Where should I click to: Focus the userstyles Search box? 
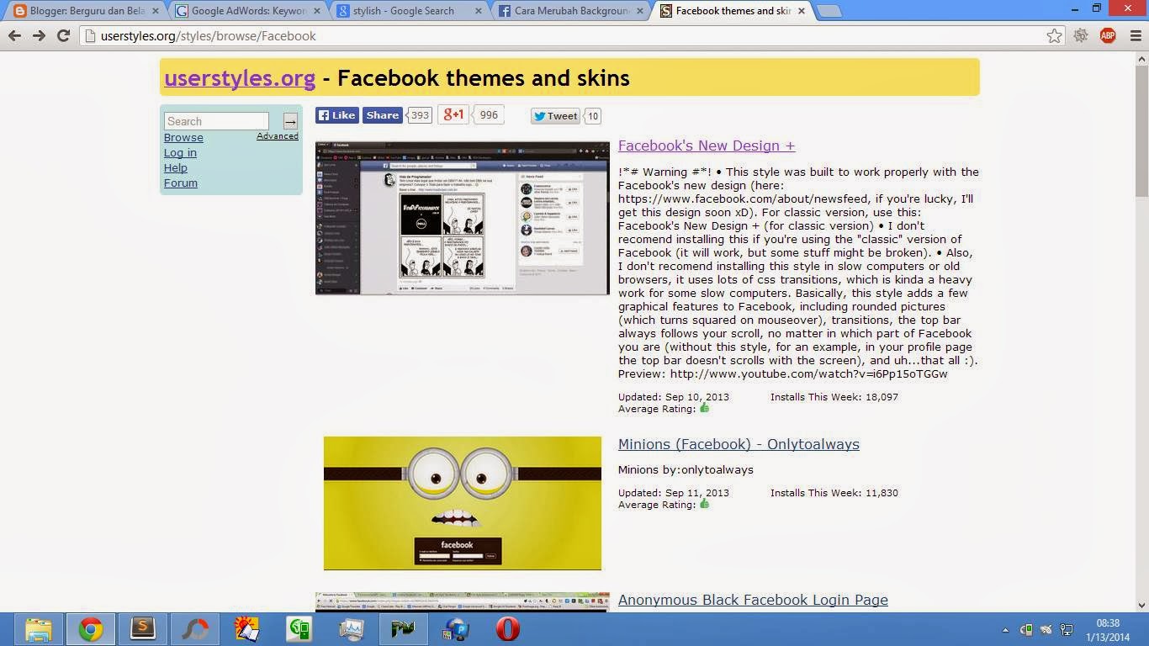(x=216, y=121)
